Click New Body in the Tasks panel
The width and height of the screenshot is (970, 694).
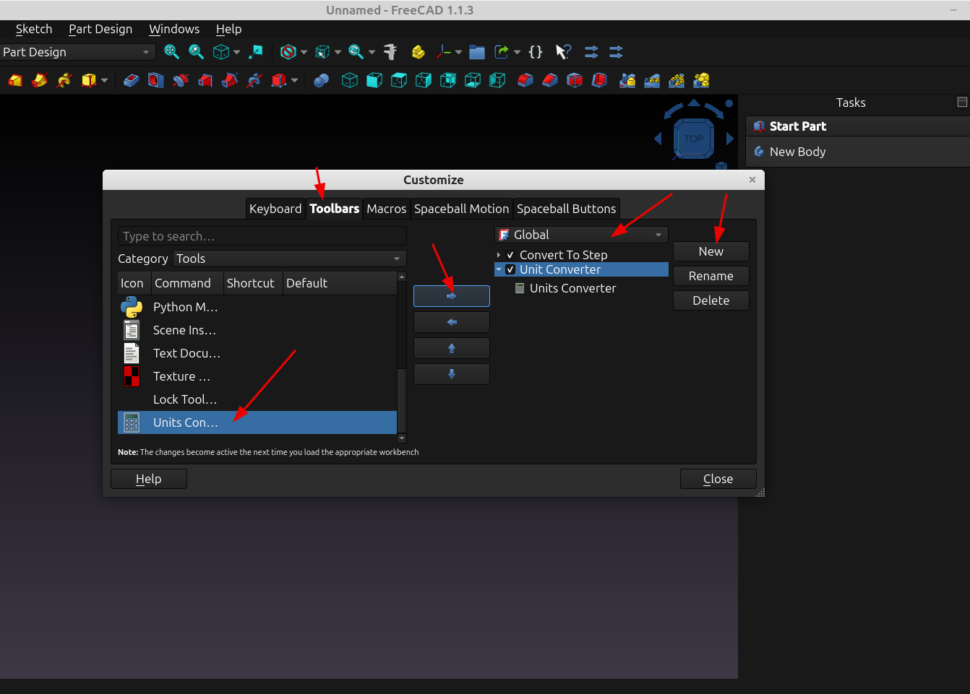[x=797, y=152]
